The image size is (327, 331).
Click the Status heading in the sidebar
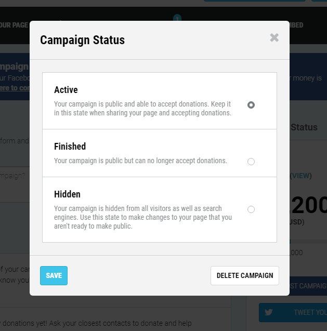[x=304, y=127]
